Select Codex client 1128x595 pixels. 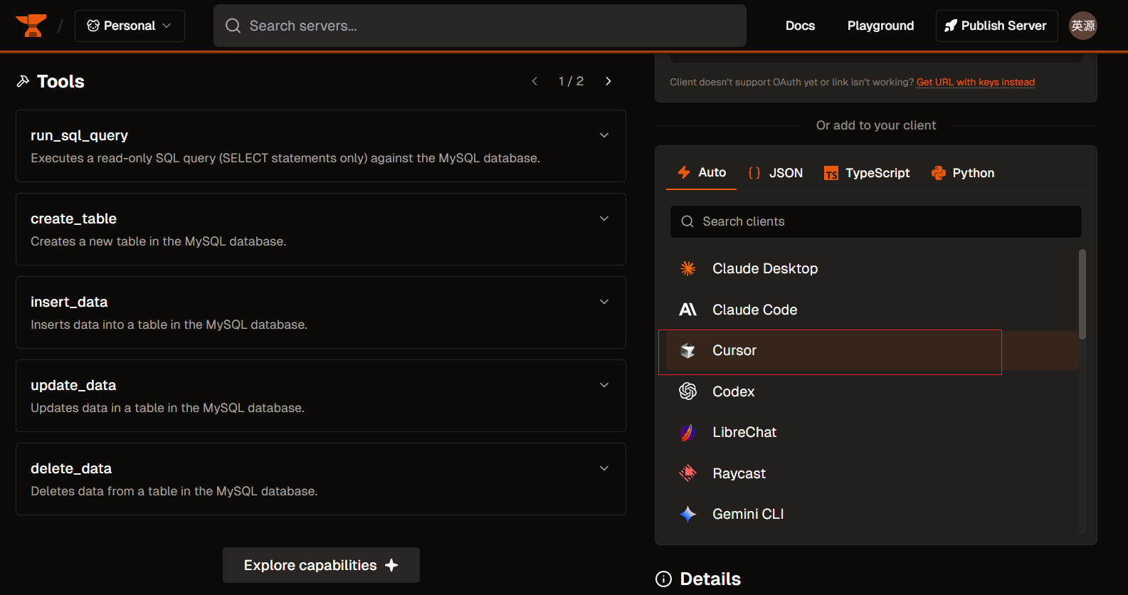click(x=873, y=391)
